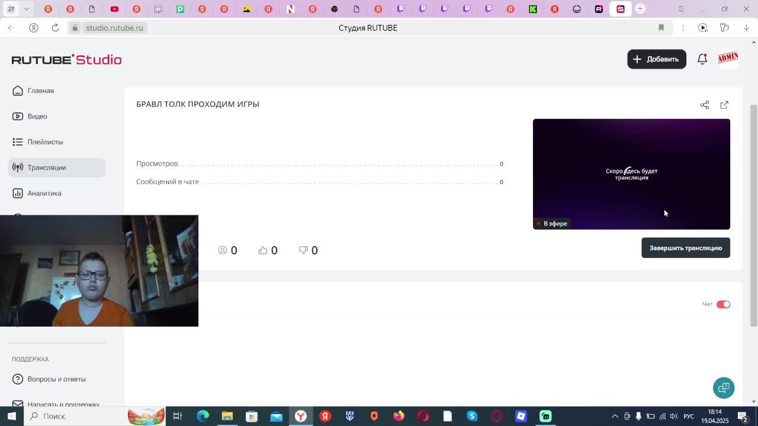Open Skype from the taskbar
This screenshot has width=758, height=426.
click(x=472, y=416)
